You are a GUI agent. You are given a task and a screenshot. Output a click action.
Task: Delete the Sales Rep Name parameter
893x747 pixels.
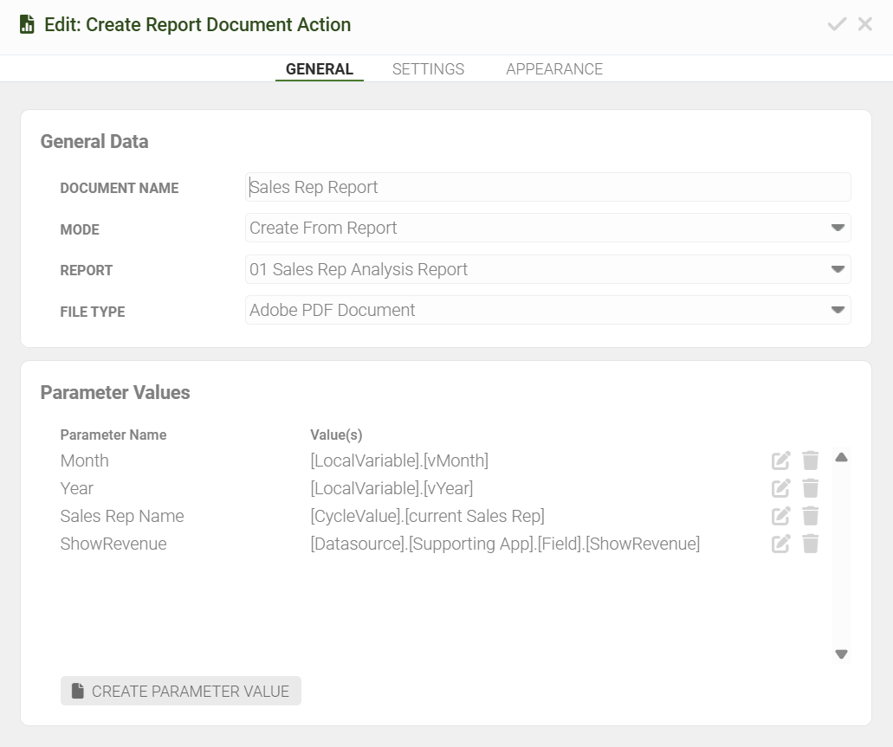coord(810,516)
